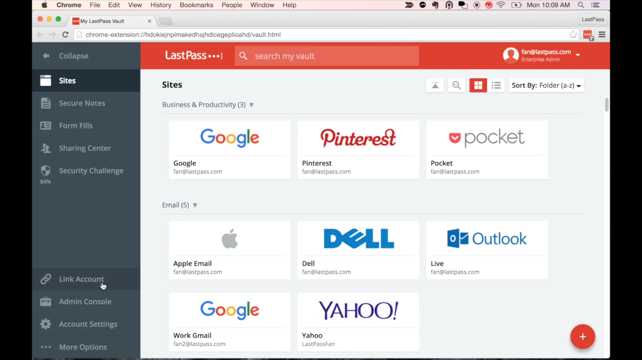The height and width of the screenshot is (360, 642).
Task: Click the Secure Notes sidebar icon
Action: [x=46, y=103]
